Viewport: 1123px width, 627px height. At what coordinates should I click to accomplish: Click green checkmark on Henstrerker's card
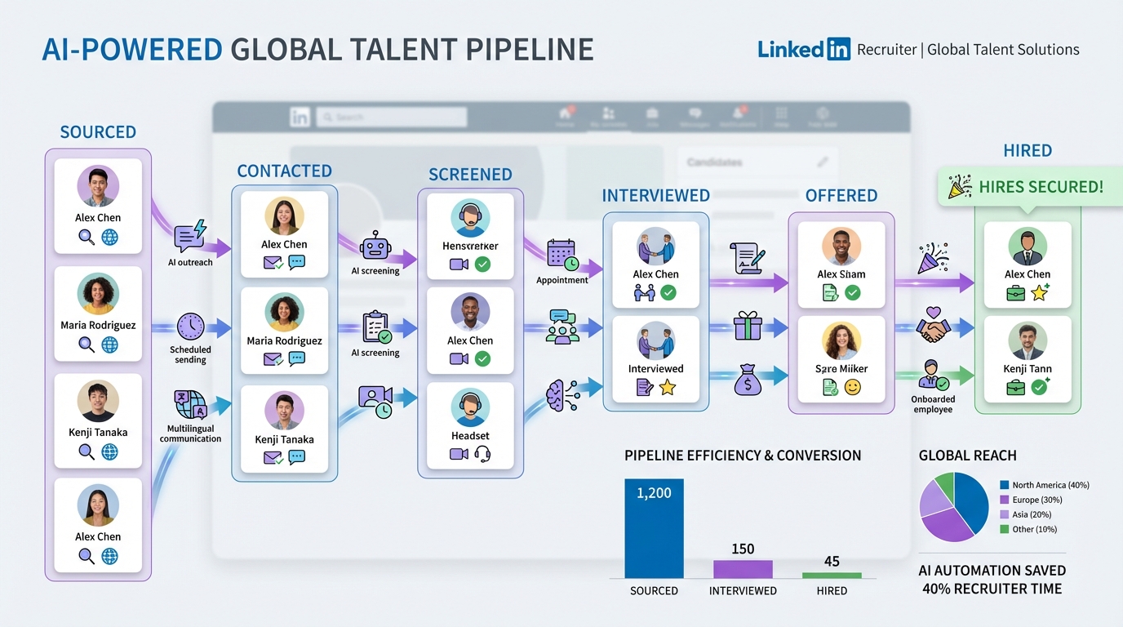coord(482,265)
